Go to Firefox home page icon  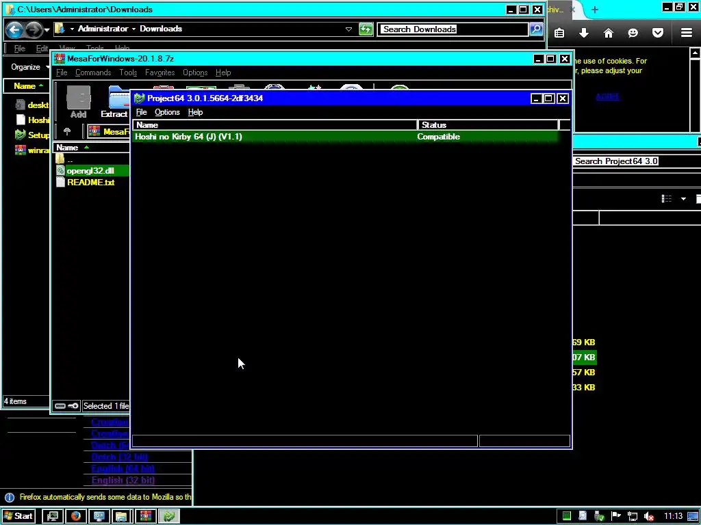609,33
